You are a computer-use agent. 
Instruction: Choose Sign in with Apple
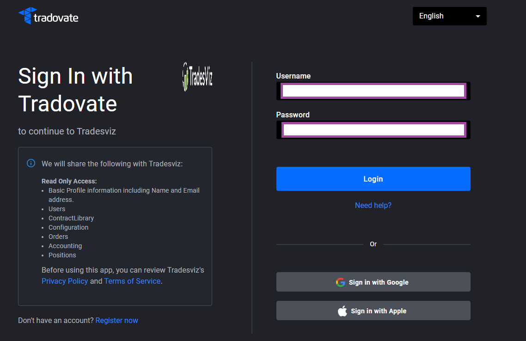point(373,311)
